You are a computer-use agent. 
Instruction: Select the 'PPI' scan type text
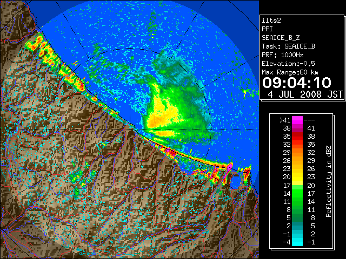267,29
